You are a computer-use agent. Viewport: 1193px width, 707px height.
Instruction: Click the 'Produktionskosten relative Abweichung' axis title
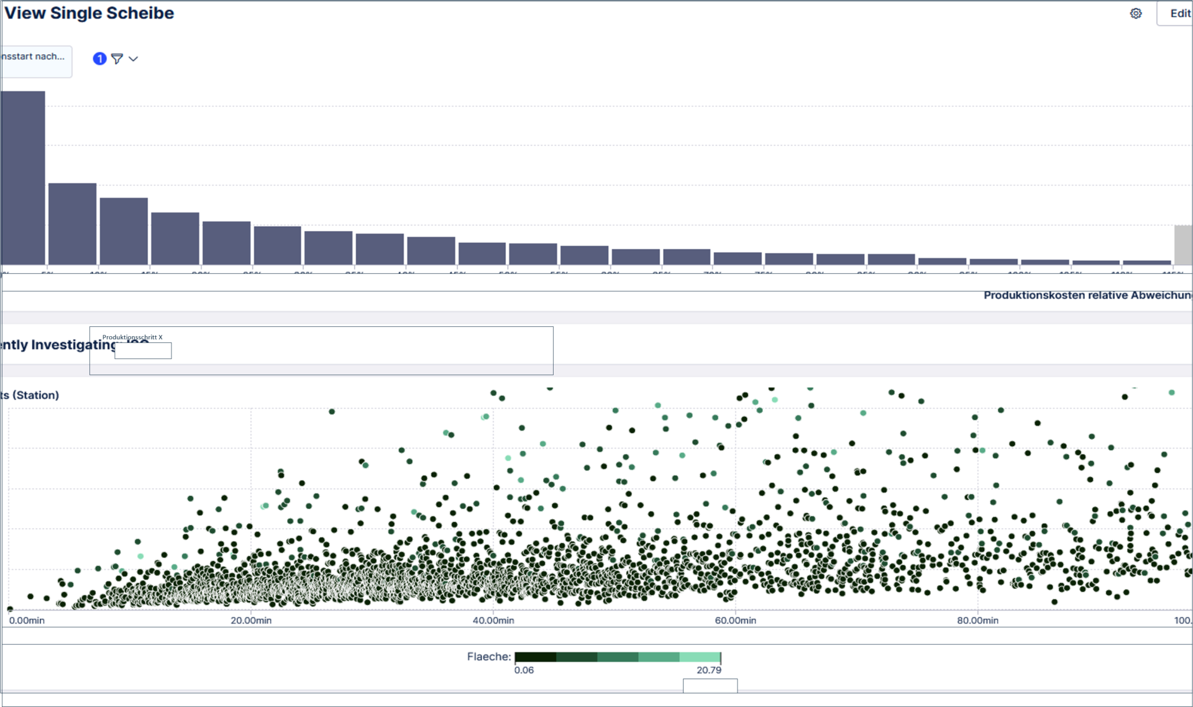coord(1088,295)
